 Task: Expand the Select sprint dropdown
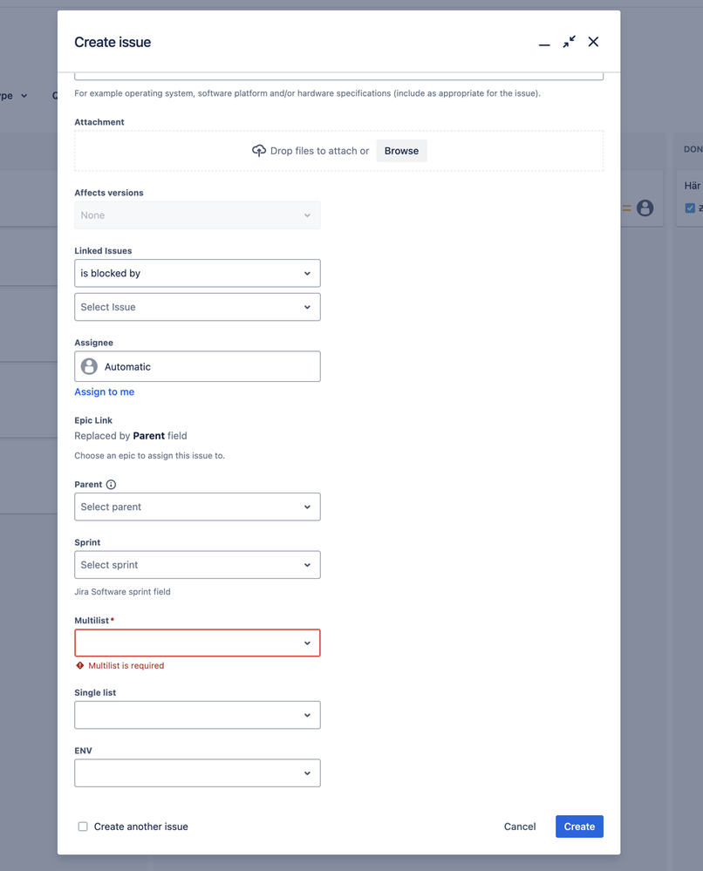tap(197, 565)
